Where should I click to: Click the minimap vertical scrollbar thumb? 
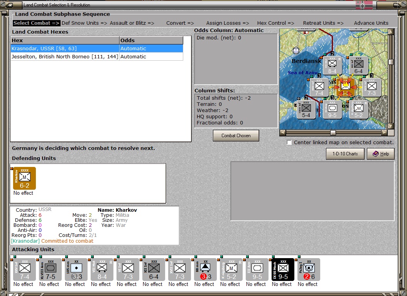pyautogui.click(x=391, y=62)
